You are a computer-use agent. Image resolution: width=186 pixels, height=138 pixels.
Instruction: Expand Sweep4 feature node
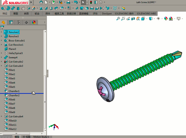coord(1,57)
